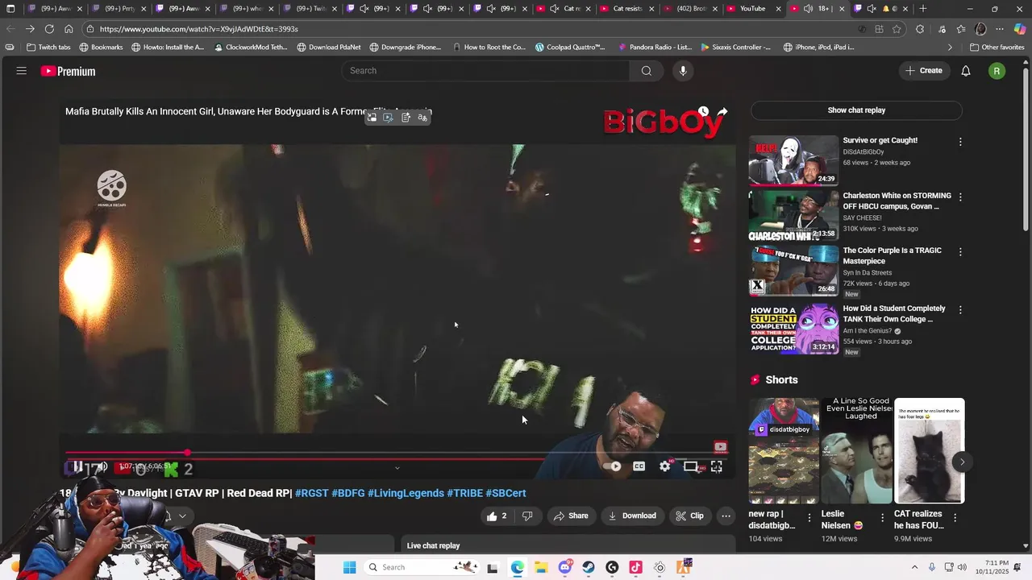The image size is (1032, 580).
Task: Open the Twitch tabs bookmark folder
Action: (49, 48)
